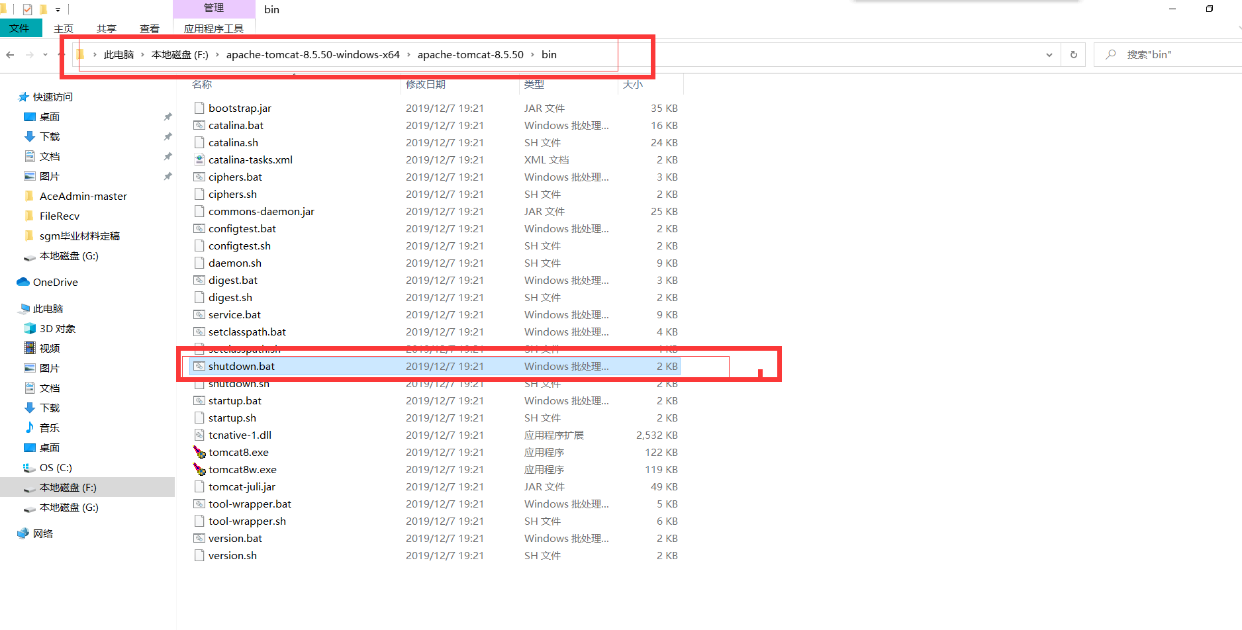
Task: Select the catalina.sh file name
Action: [x=233, y=142]
